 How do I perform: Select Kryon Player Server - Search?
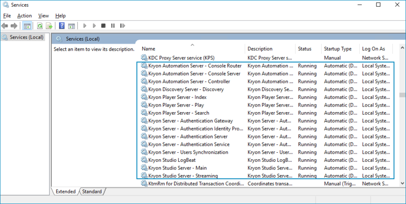point(179,113)
